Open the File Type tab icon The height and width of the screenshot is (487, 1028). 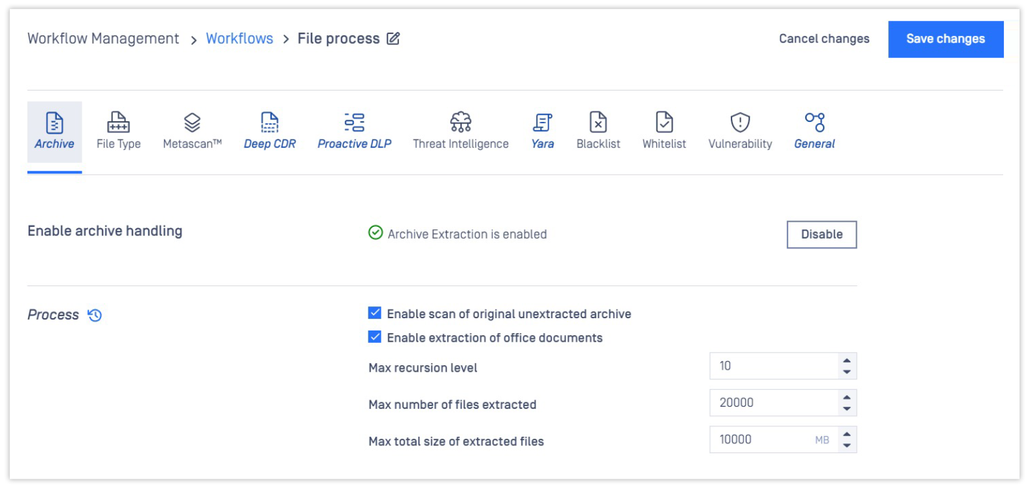pos(118,122)
